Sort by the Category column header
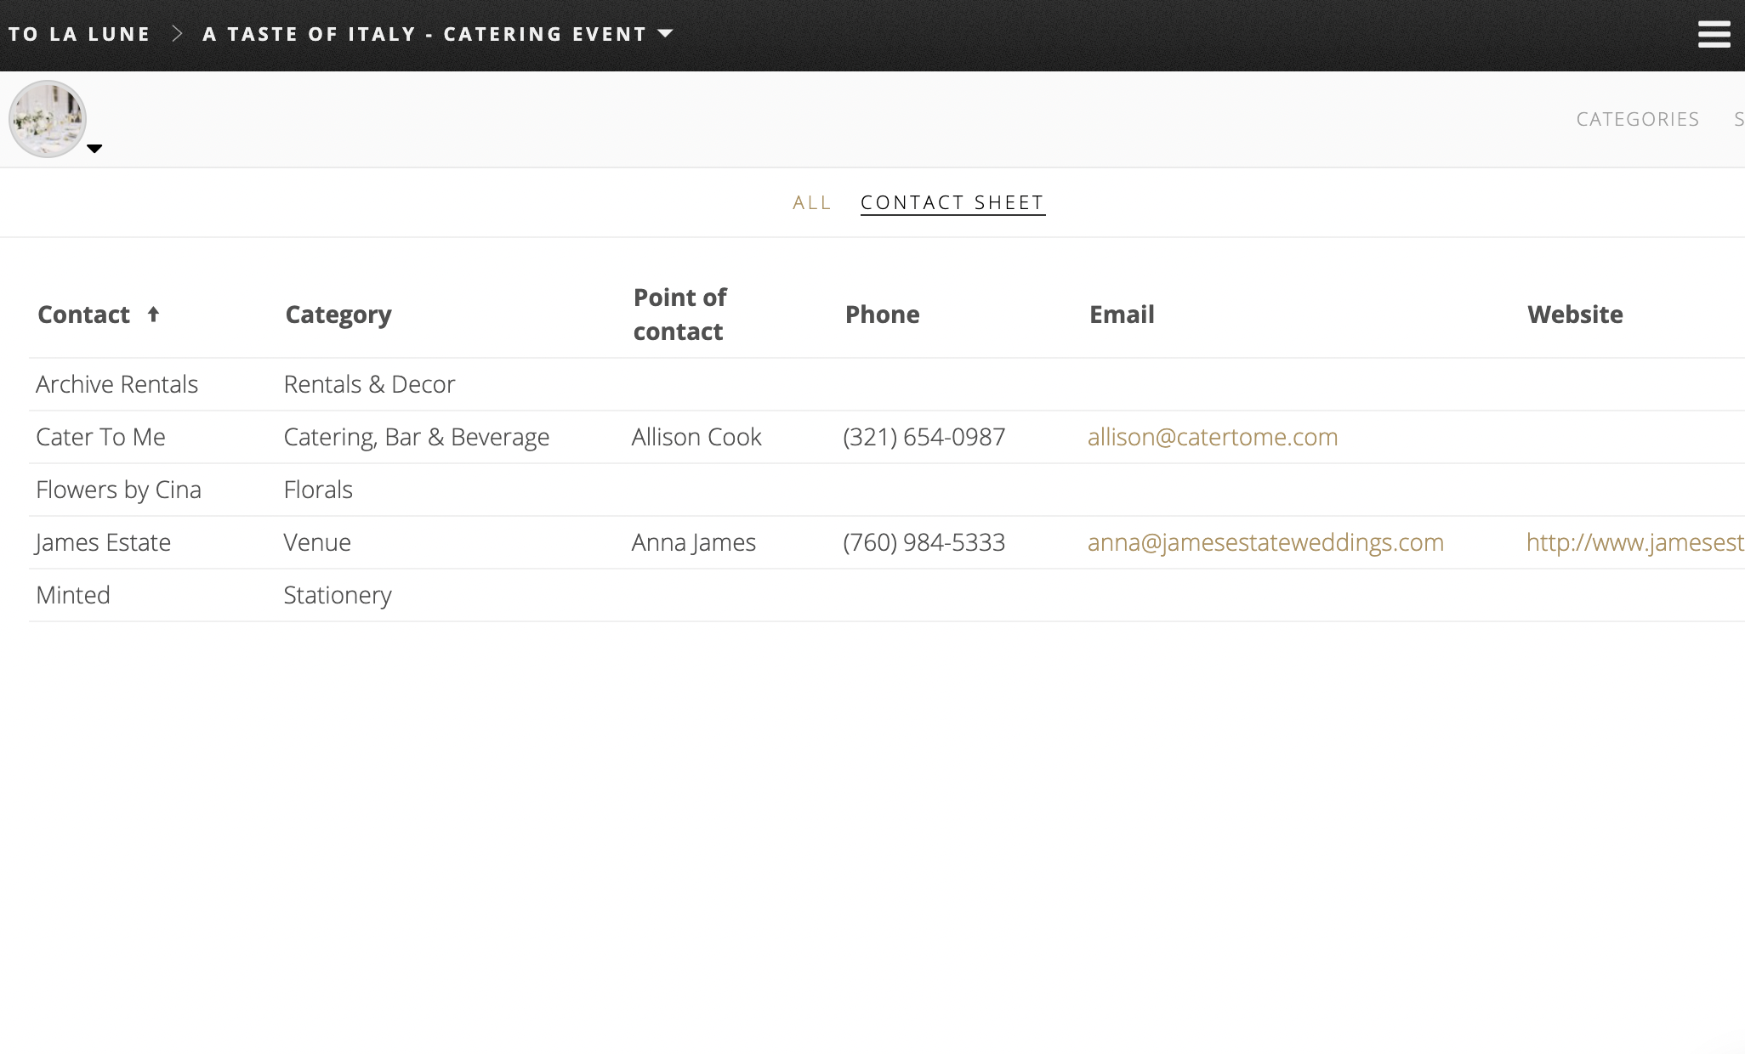Screen dimensions: 1745x1054 pyautogui.click(x=338, y=314)
